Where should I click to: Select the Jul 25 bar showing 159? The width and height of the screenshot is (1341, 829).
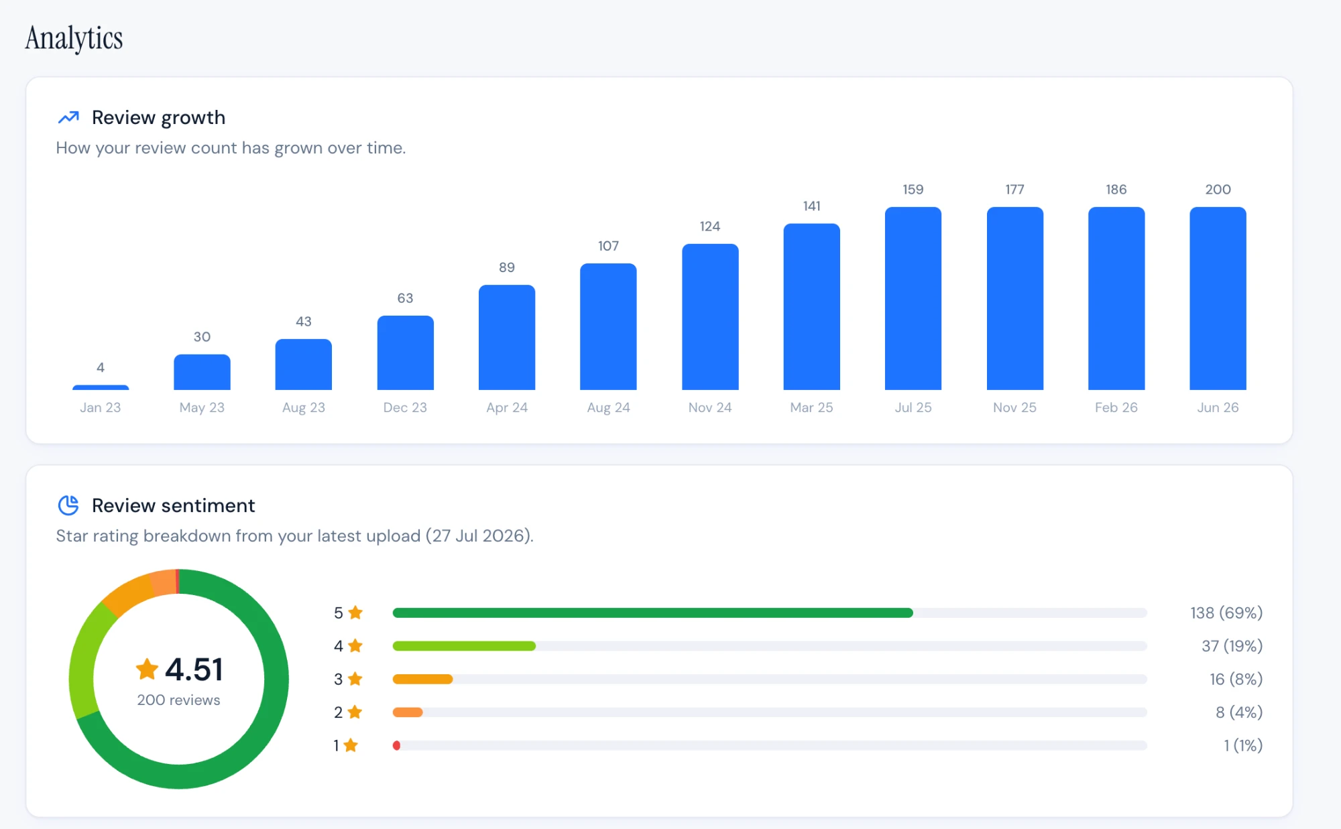(913, 298)
